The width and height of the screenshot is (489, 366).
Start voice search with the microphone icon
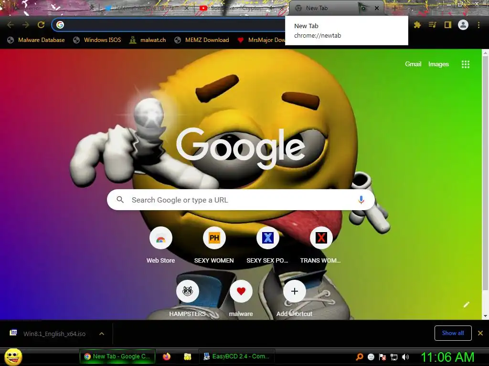361,200
